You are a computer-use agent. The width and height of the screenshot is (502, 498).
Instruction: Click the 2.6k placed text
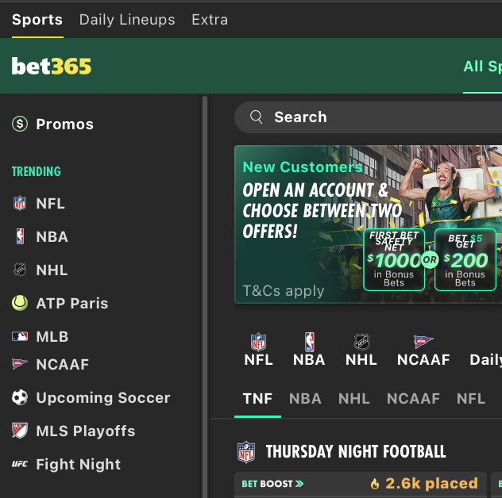click(x=431, y=483)
